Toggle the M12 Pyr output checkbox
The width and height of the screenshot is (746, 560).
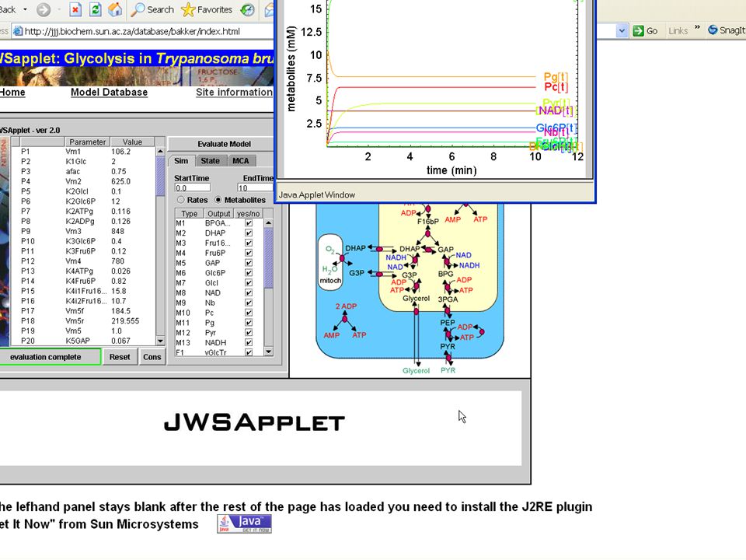point(249,333)
